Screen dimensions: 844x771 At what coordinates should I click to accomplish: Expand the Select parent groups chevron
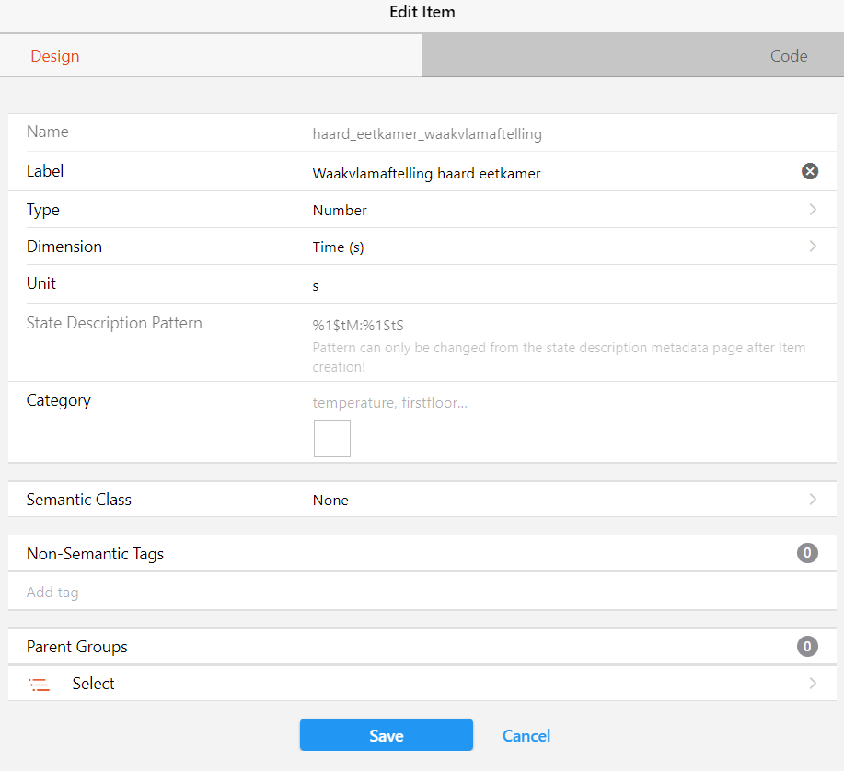point(813,684)
